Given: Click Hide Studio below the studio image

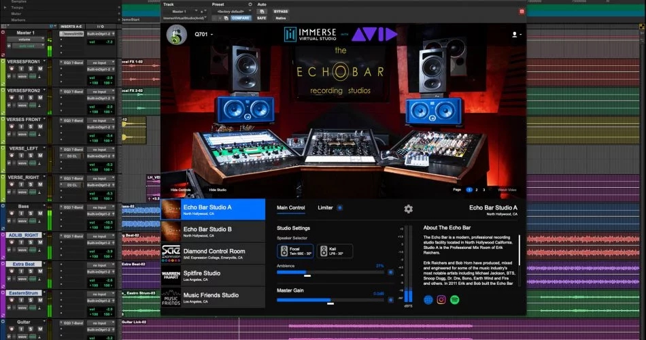Looking at the screenshot, I should click(x=218, y=190).
